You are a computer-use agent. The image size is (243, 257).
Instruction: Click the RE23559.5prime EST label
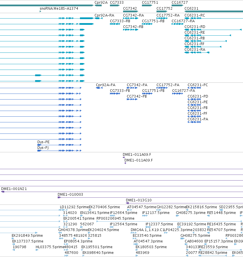(x=213, y=247)
